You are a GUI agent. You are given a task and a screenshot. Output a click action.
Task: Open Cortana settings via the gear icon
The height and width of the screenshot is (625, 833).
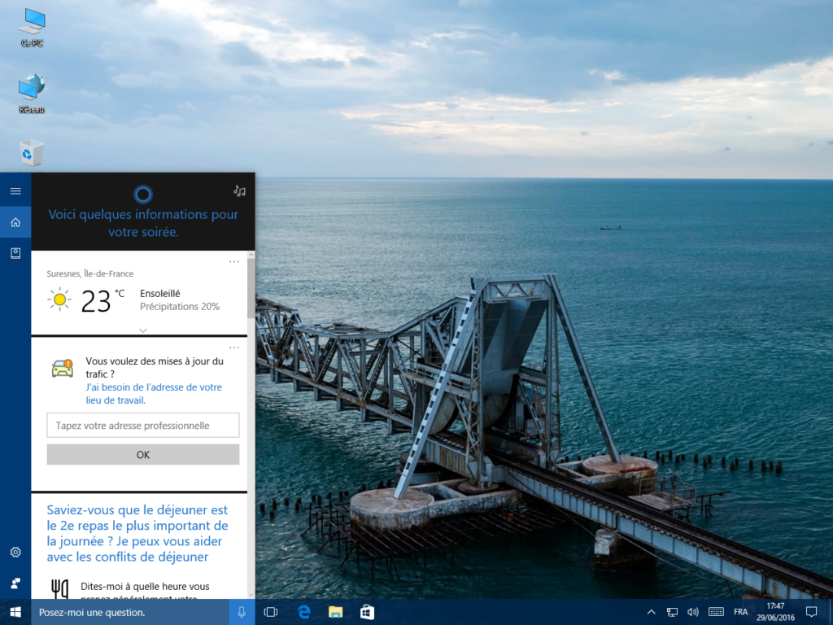tap(15, 552)
